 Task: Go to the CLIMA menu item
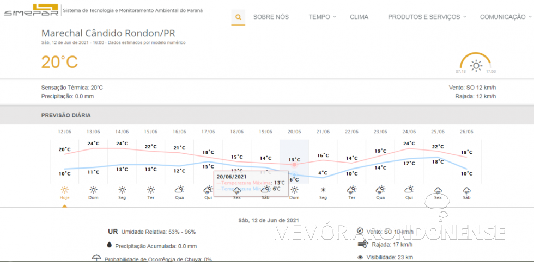pos(359,17)
